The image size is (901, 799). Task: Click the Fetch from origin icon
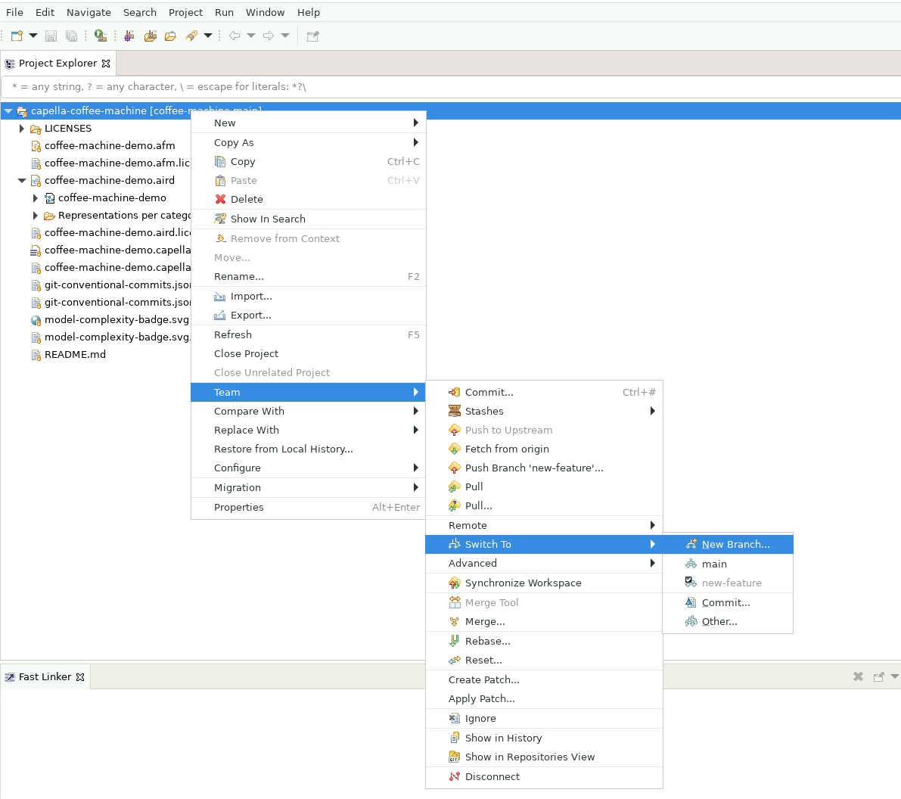[x=455, y=449]
